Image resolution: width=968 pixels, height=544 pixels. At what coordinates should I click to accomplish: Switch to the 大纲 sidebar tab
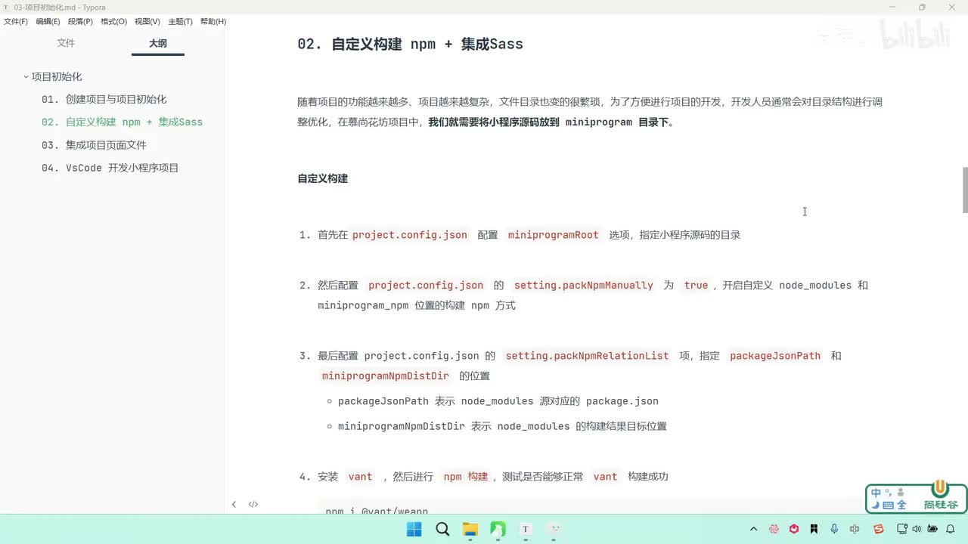[x=157, y=43]
